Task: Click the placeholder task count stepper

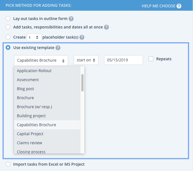Action: coord(34,37)
